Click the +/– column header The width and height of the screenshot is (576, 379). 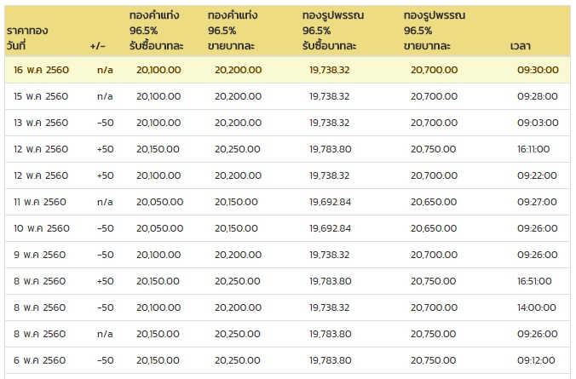pyautogui.click(x=98, y=46)
